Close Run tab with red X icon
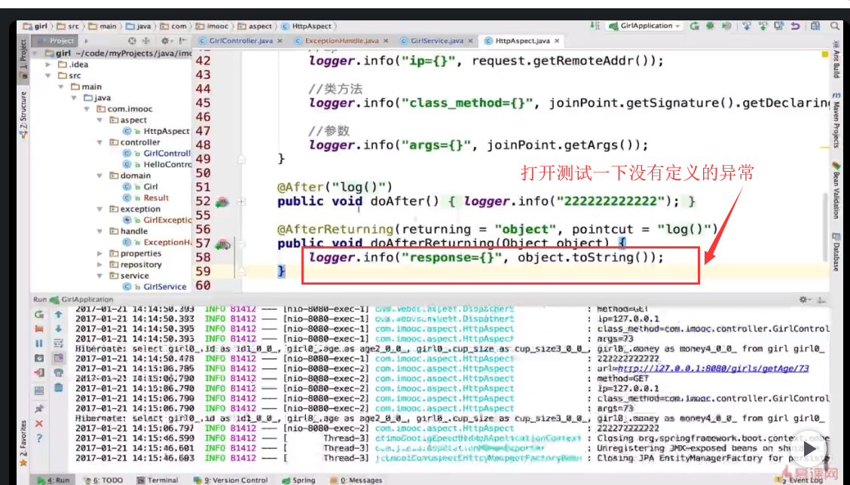 click(39, 424)
